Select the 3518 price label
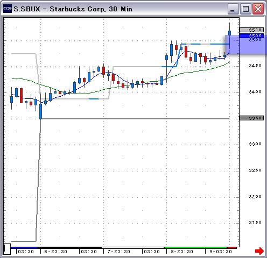Image resolution: width=267 pixels, height=258 pixels. [251, 30]
